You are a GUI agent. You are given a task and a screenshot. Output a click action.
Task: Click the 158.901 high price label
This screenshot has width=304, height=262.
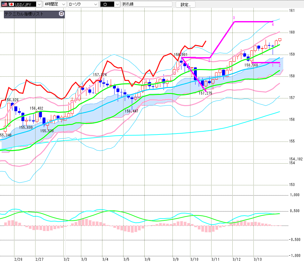(181, 55)
